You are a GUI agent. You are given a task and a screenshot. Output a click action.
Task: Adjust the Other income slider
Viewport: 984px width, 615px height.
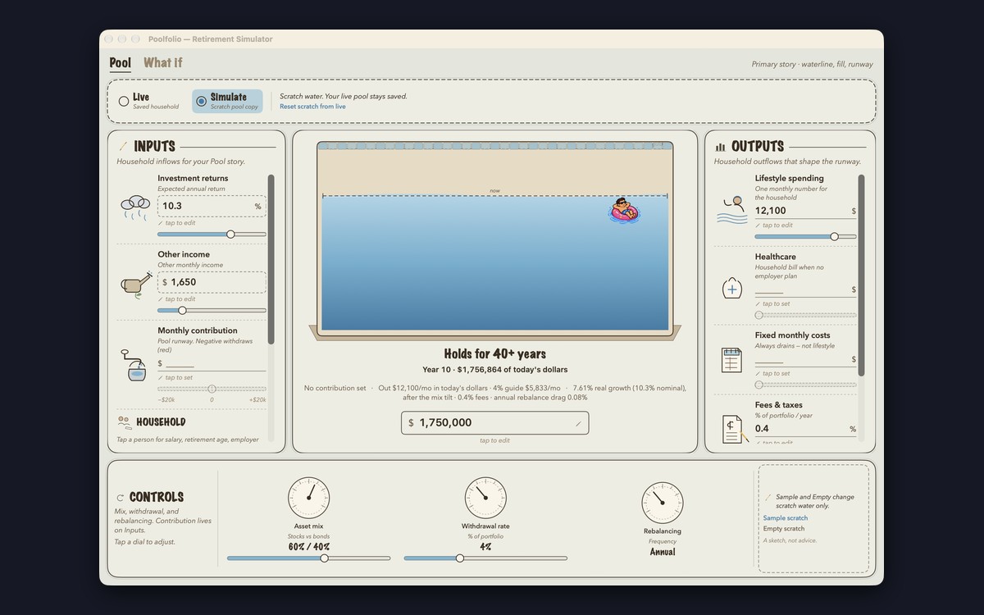(x=212, y=311)
